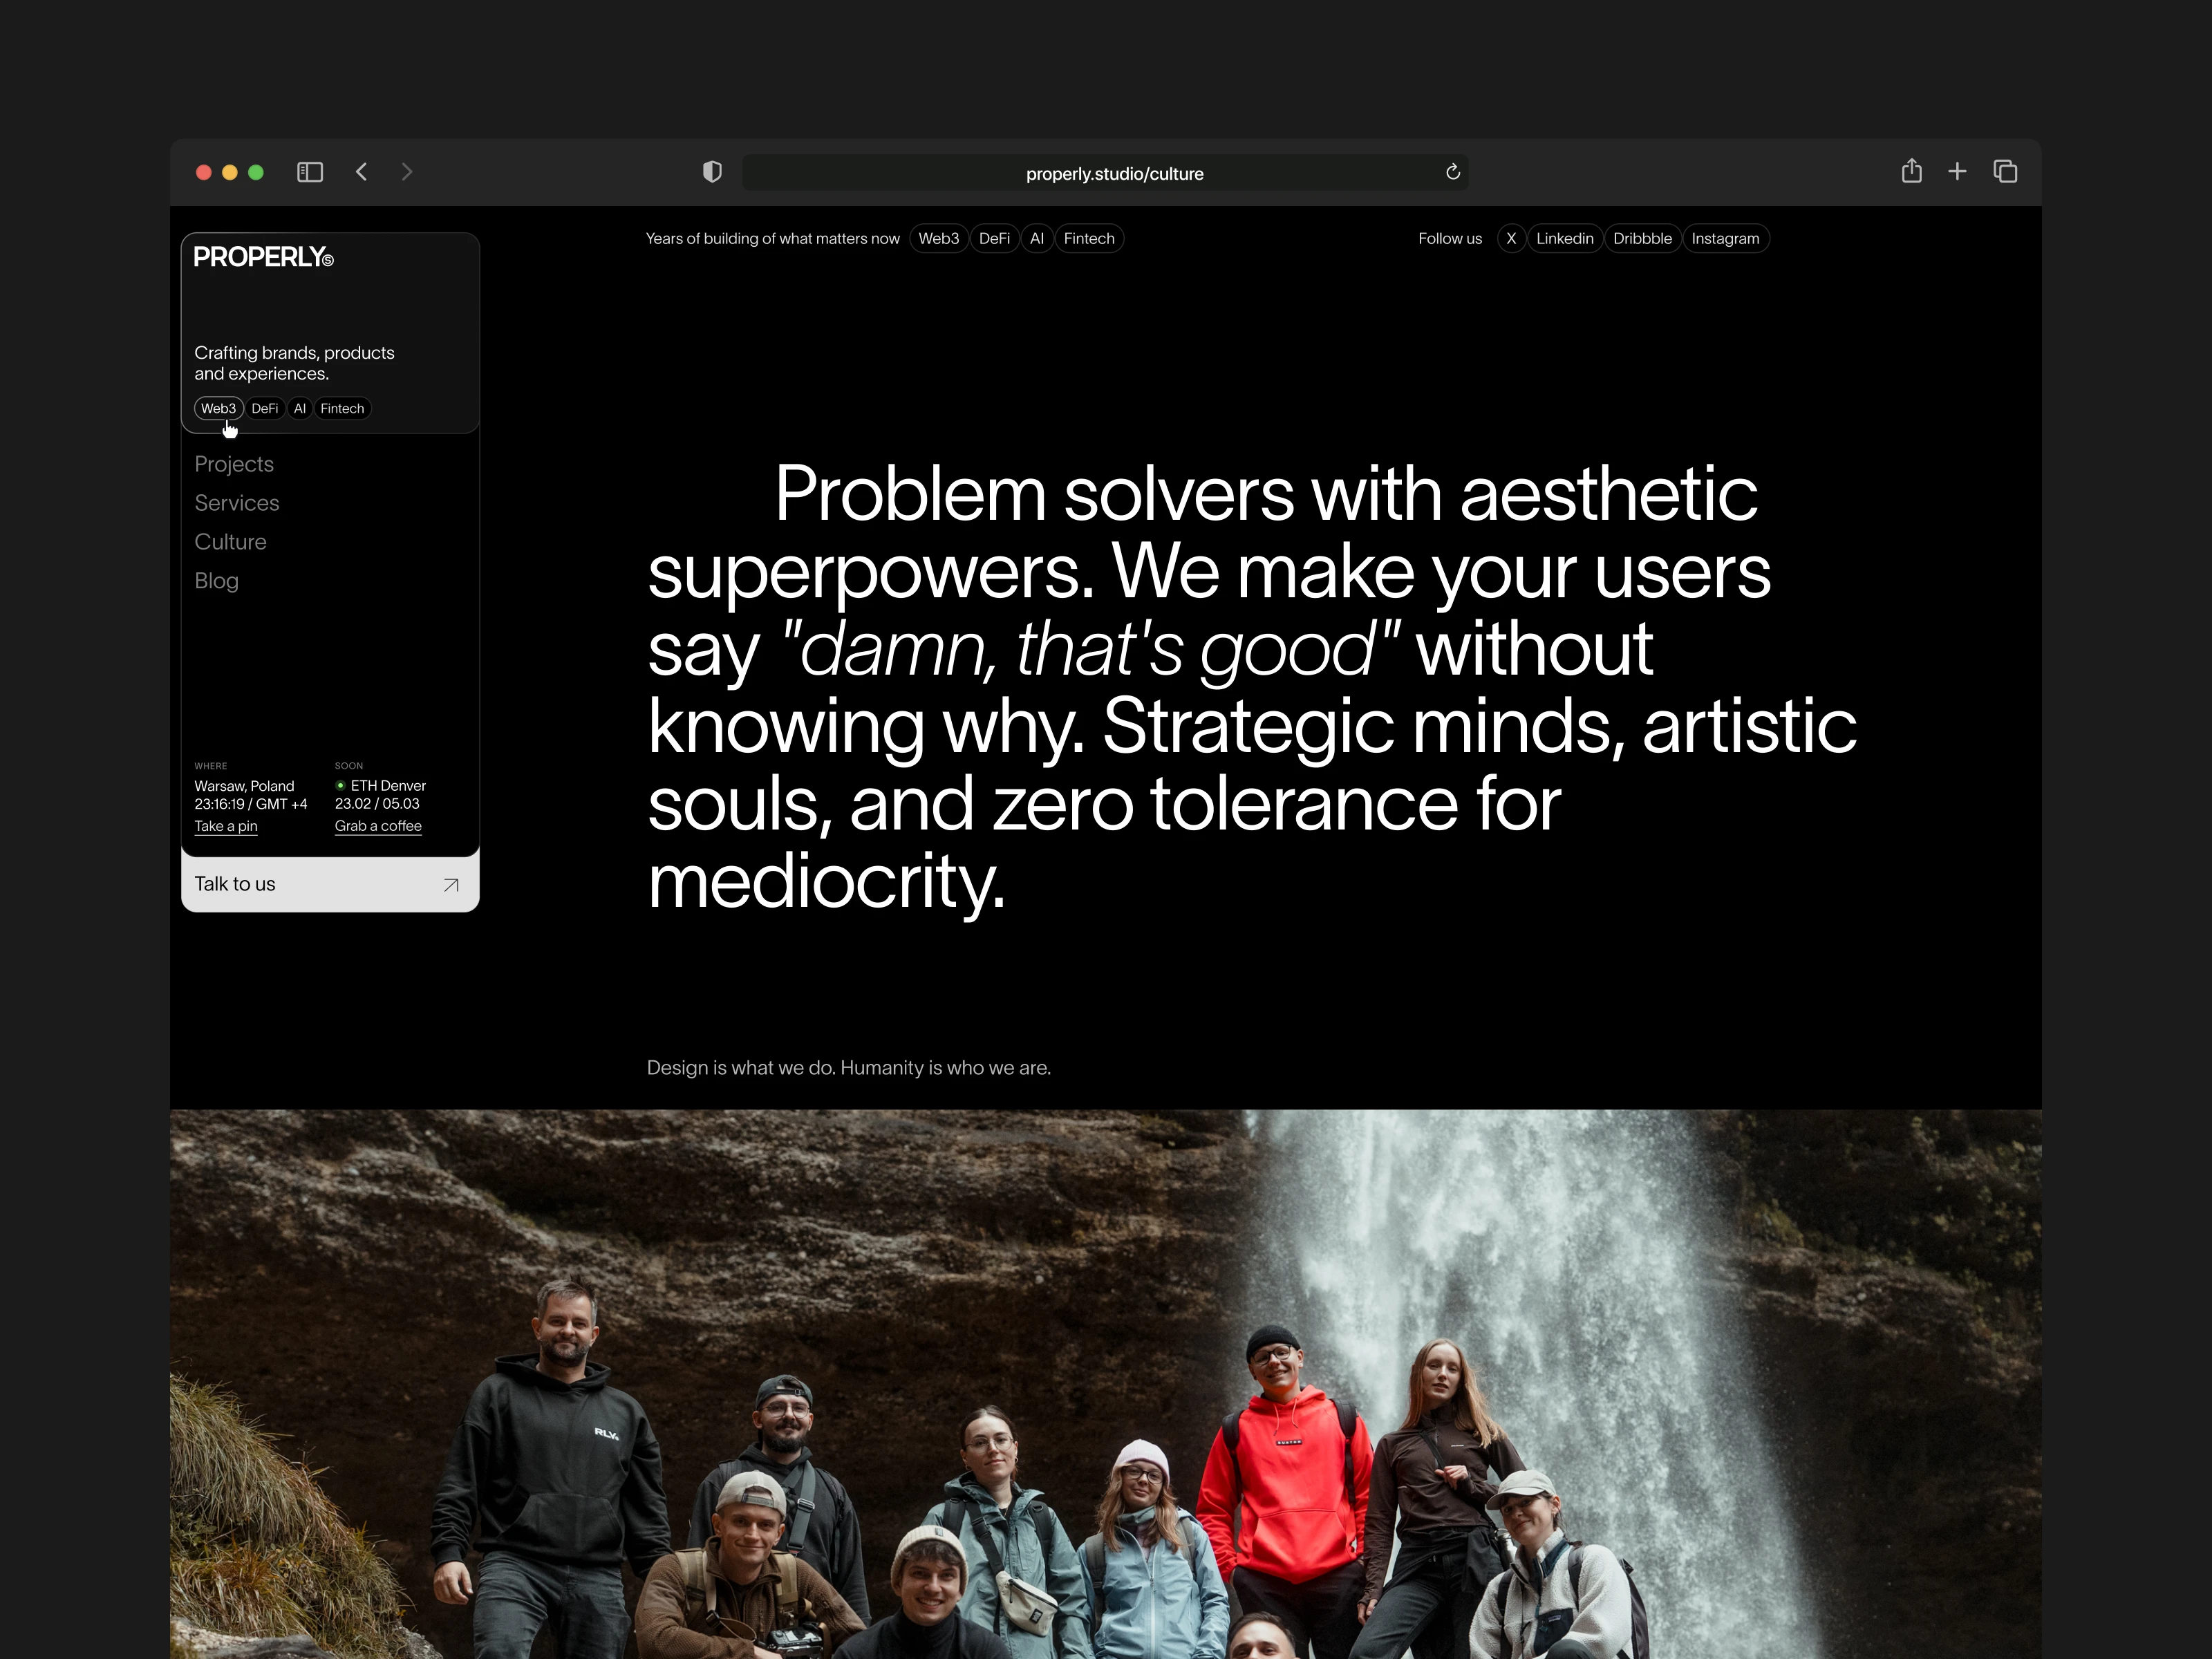
Task: Open the Projects menu item
Action: tap(234, 464)
